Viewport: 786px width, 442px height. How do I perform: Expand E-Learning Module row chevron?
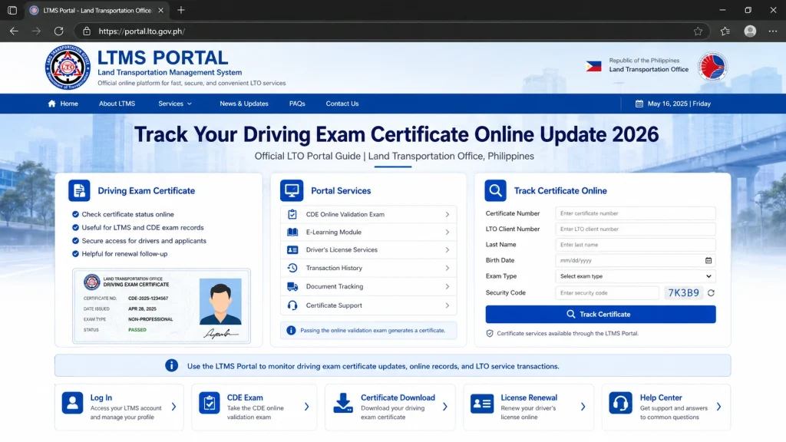point(447,232)
